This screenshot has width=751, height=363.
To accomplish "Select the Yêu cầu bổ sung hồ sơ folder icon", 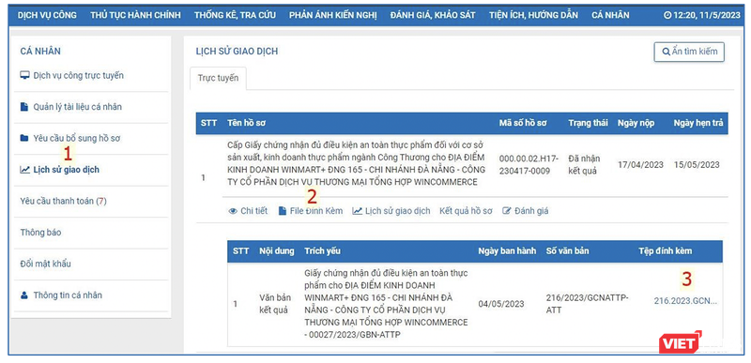I will point(24,138).
